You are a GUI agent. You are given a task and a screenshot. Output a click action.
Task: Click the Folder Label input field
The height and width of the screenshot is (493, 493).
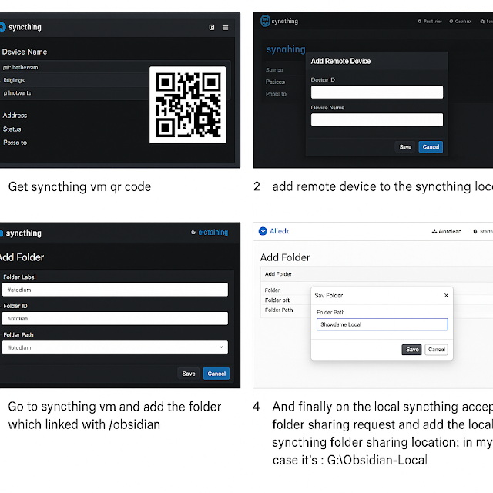pyautogui.click(x=115, y=290)
